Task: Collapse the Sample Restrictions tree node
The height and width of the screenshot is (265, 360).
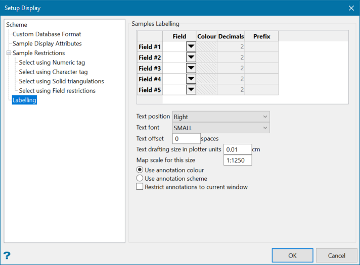Action: coord(9,53)
